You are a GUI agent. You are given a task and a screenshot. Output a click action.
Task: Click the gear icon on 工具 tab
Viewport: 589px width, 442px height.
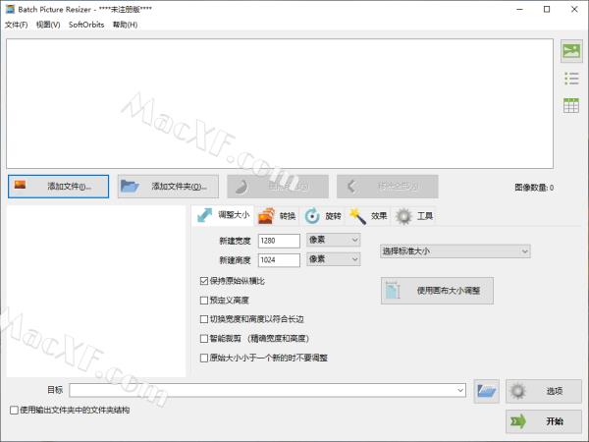point(403,216)
